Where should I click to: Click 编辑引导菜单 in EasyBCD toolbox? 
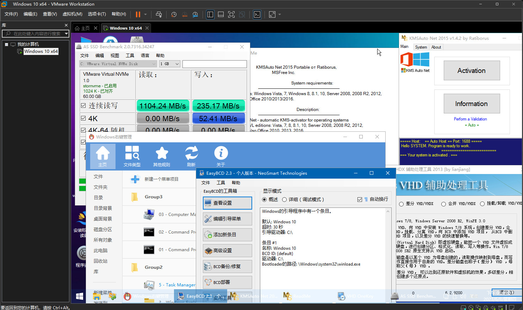[228, 219]
